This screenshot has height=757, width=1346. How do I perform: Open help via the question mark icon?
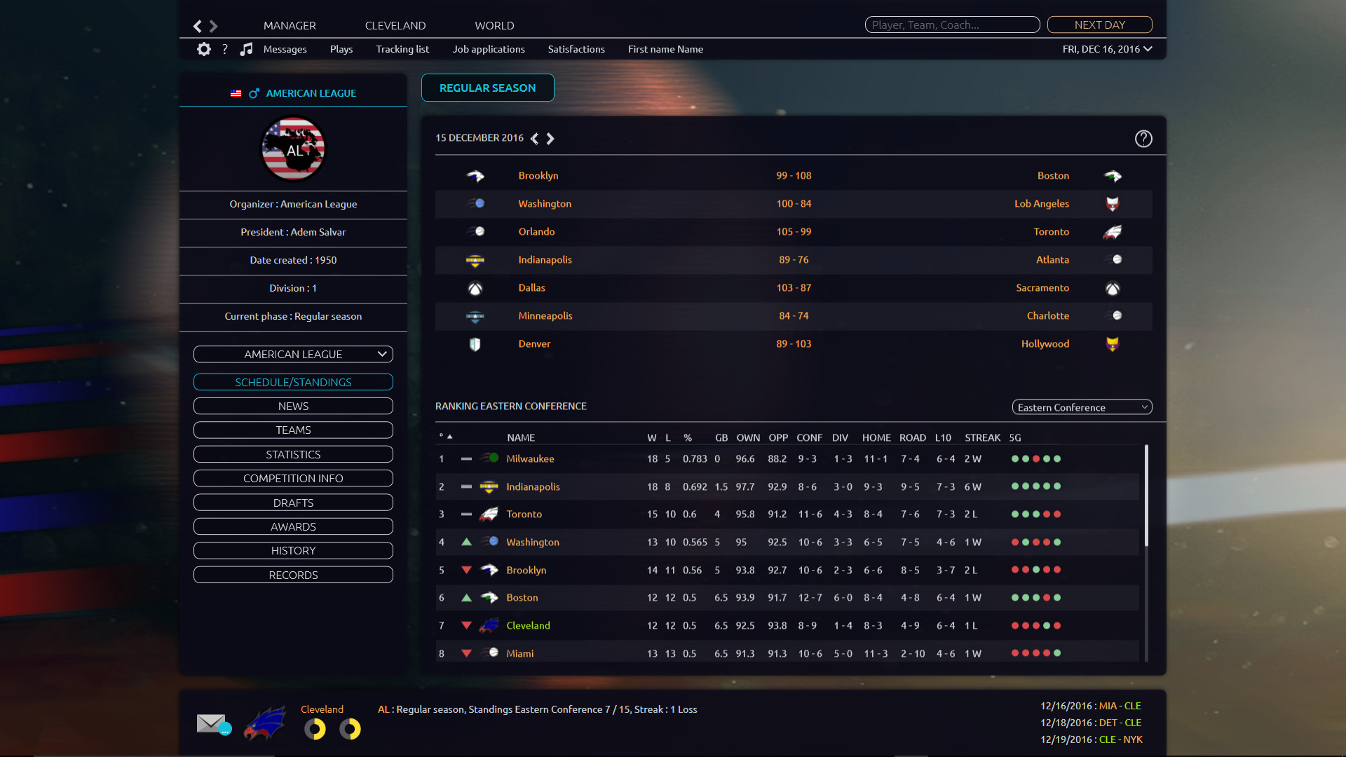click(225, 49)
